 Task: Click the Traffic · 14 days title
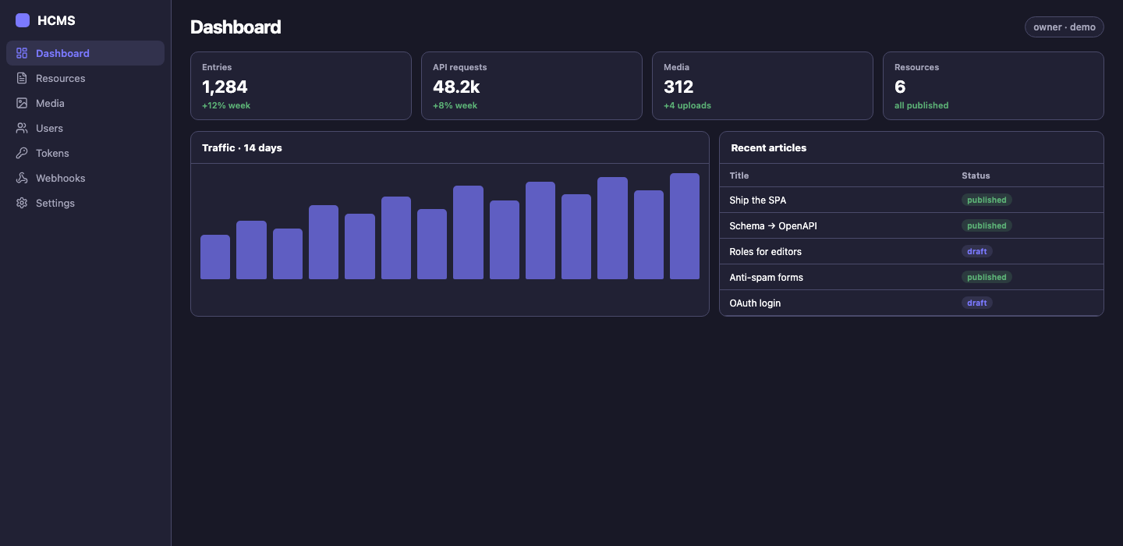pos(242,147)
